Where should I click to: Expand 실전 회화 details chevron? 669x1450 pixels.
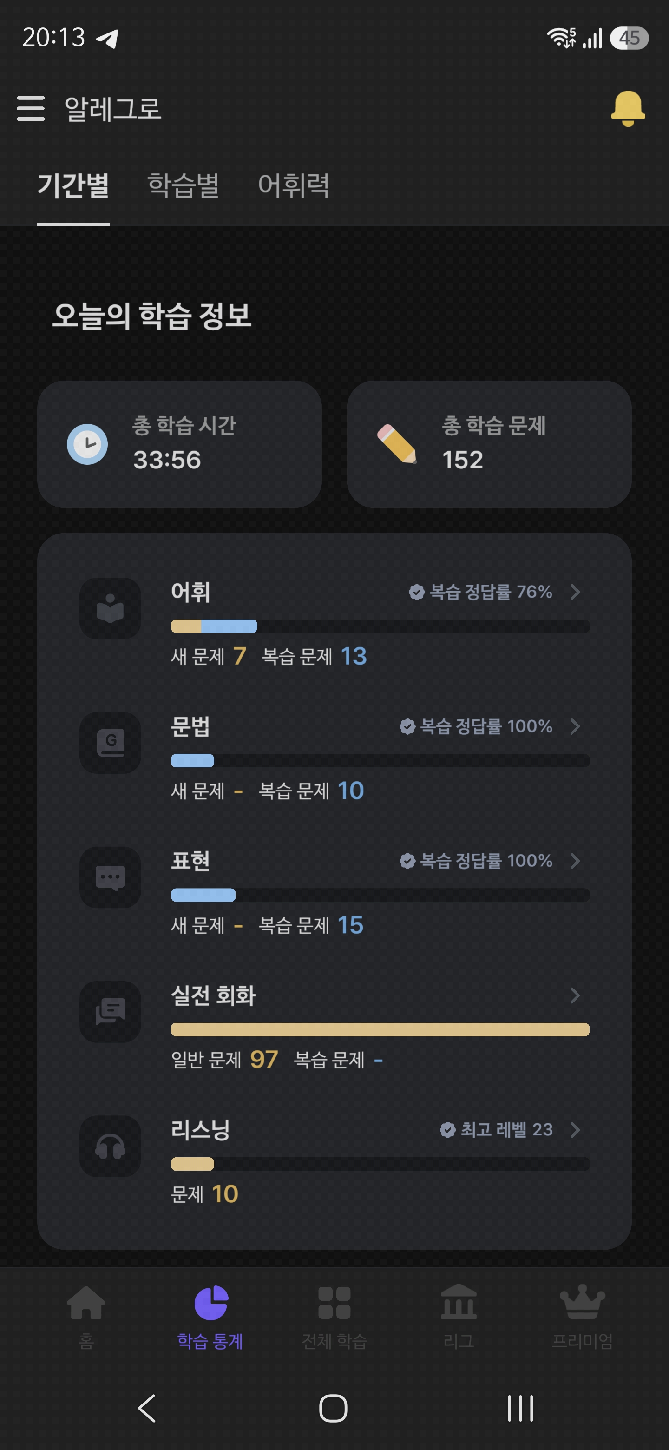[x=575, y=996]
